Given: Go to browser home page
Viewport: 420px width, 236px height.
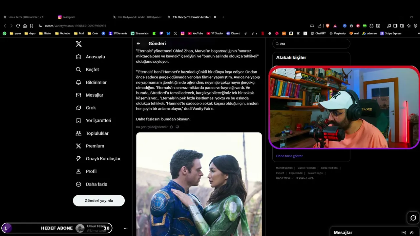Looking at the screenshot, I should tap(25, 26).
